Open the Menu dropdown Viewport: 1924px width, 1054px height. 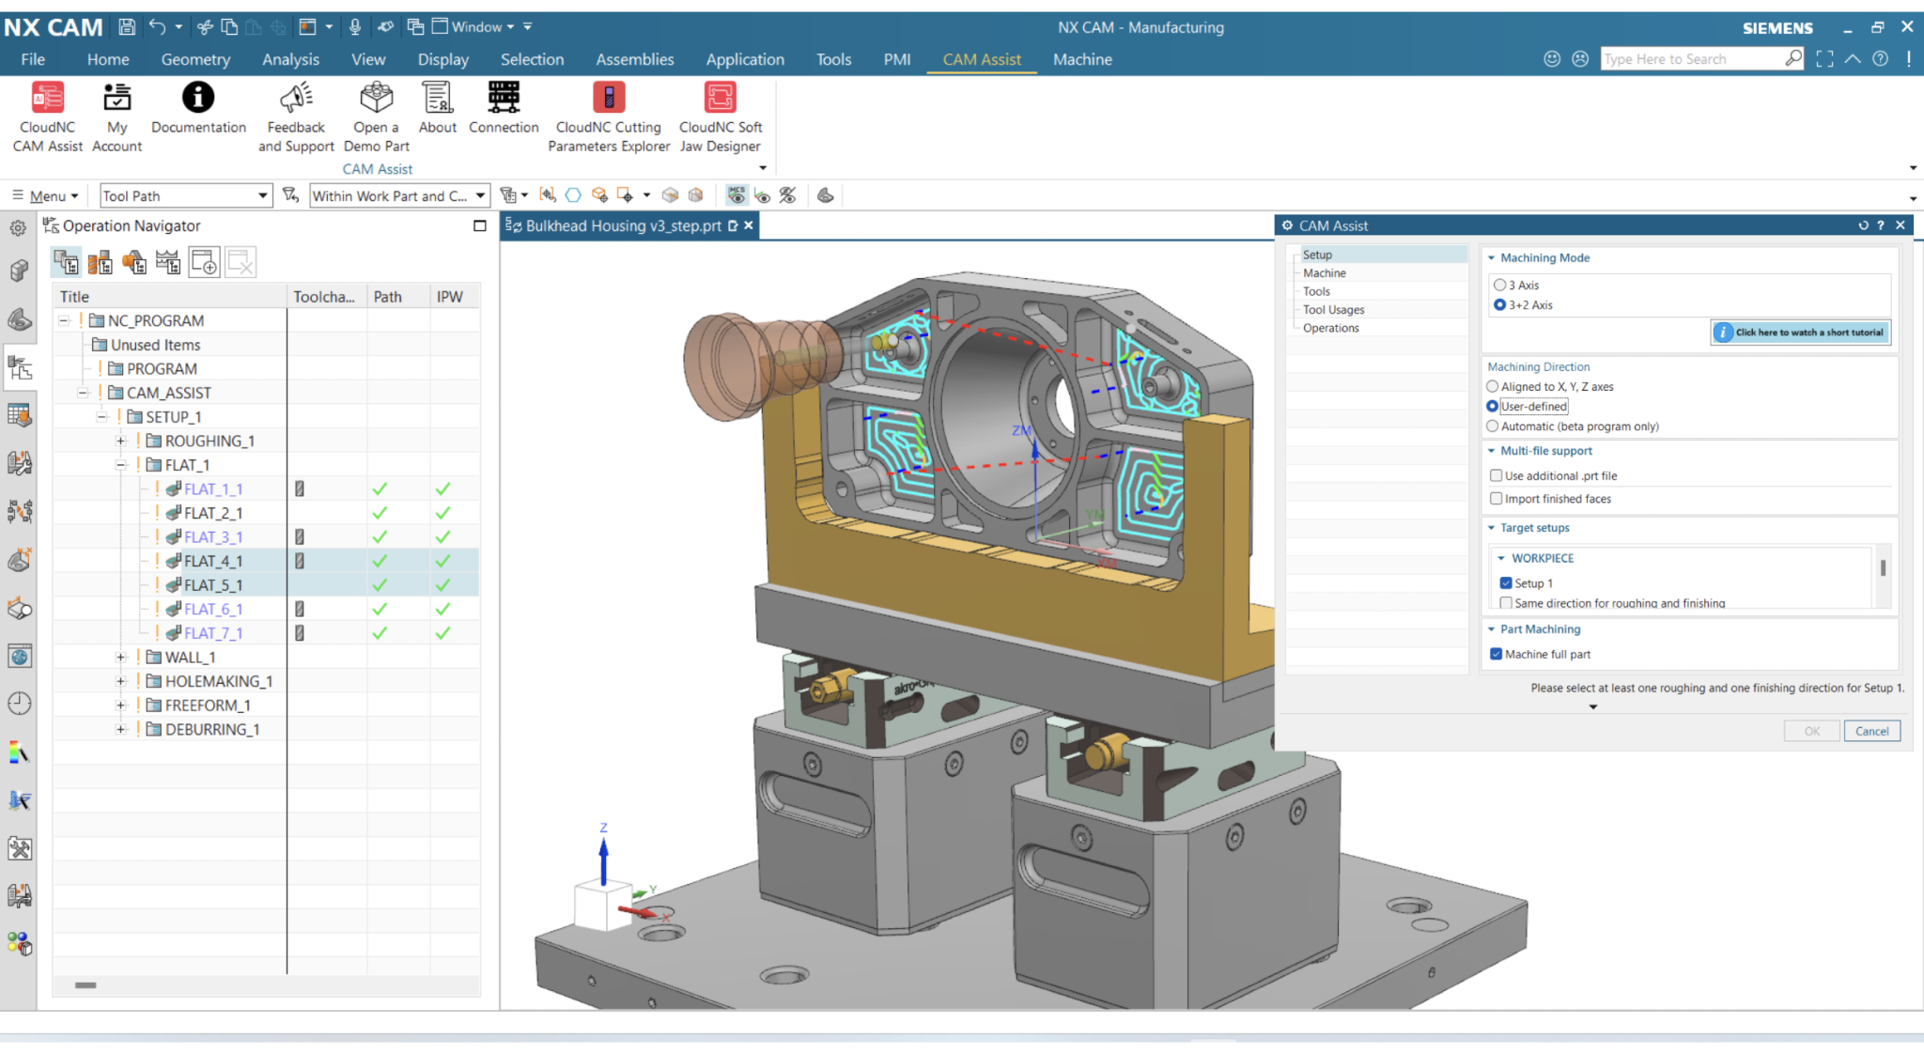point(45,195)
